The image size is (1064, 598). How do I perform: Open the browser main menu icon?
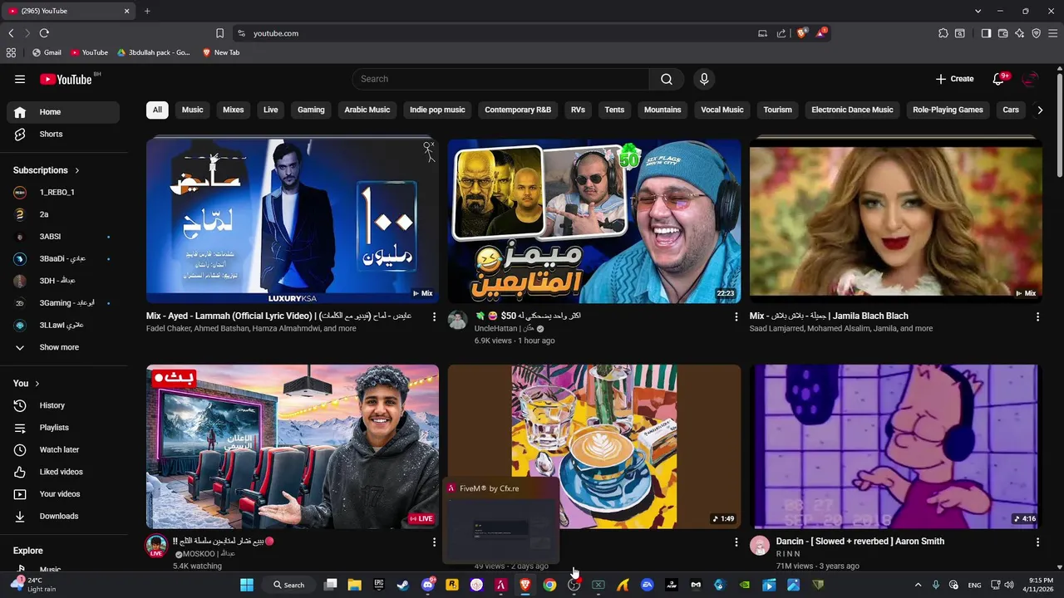tap(1053, 33)
